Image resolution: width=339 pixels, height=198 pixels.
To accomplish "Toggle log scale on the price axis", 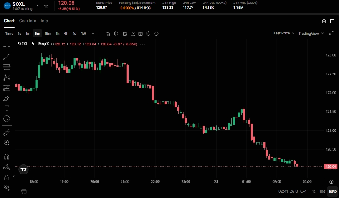I will click(x=322, y=191).
